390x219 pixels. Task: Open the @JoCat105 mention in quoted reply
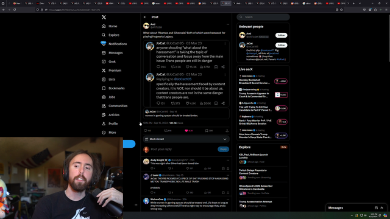point(183,79)
